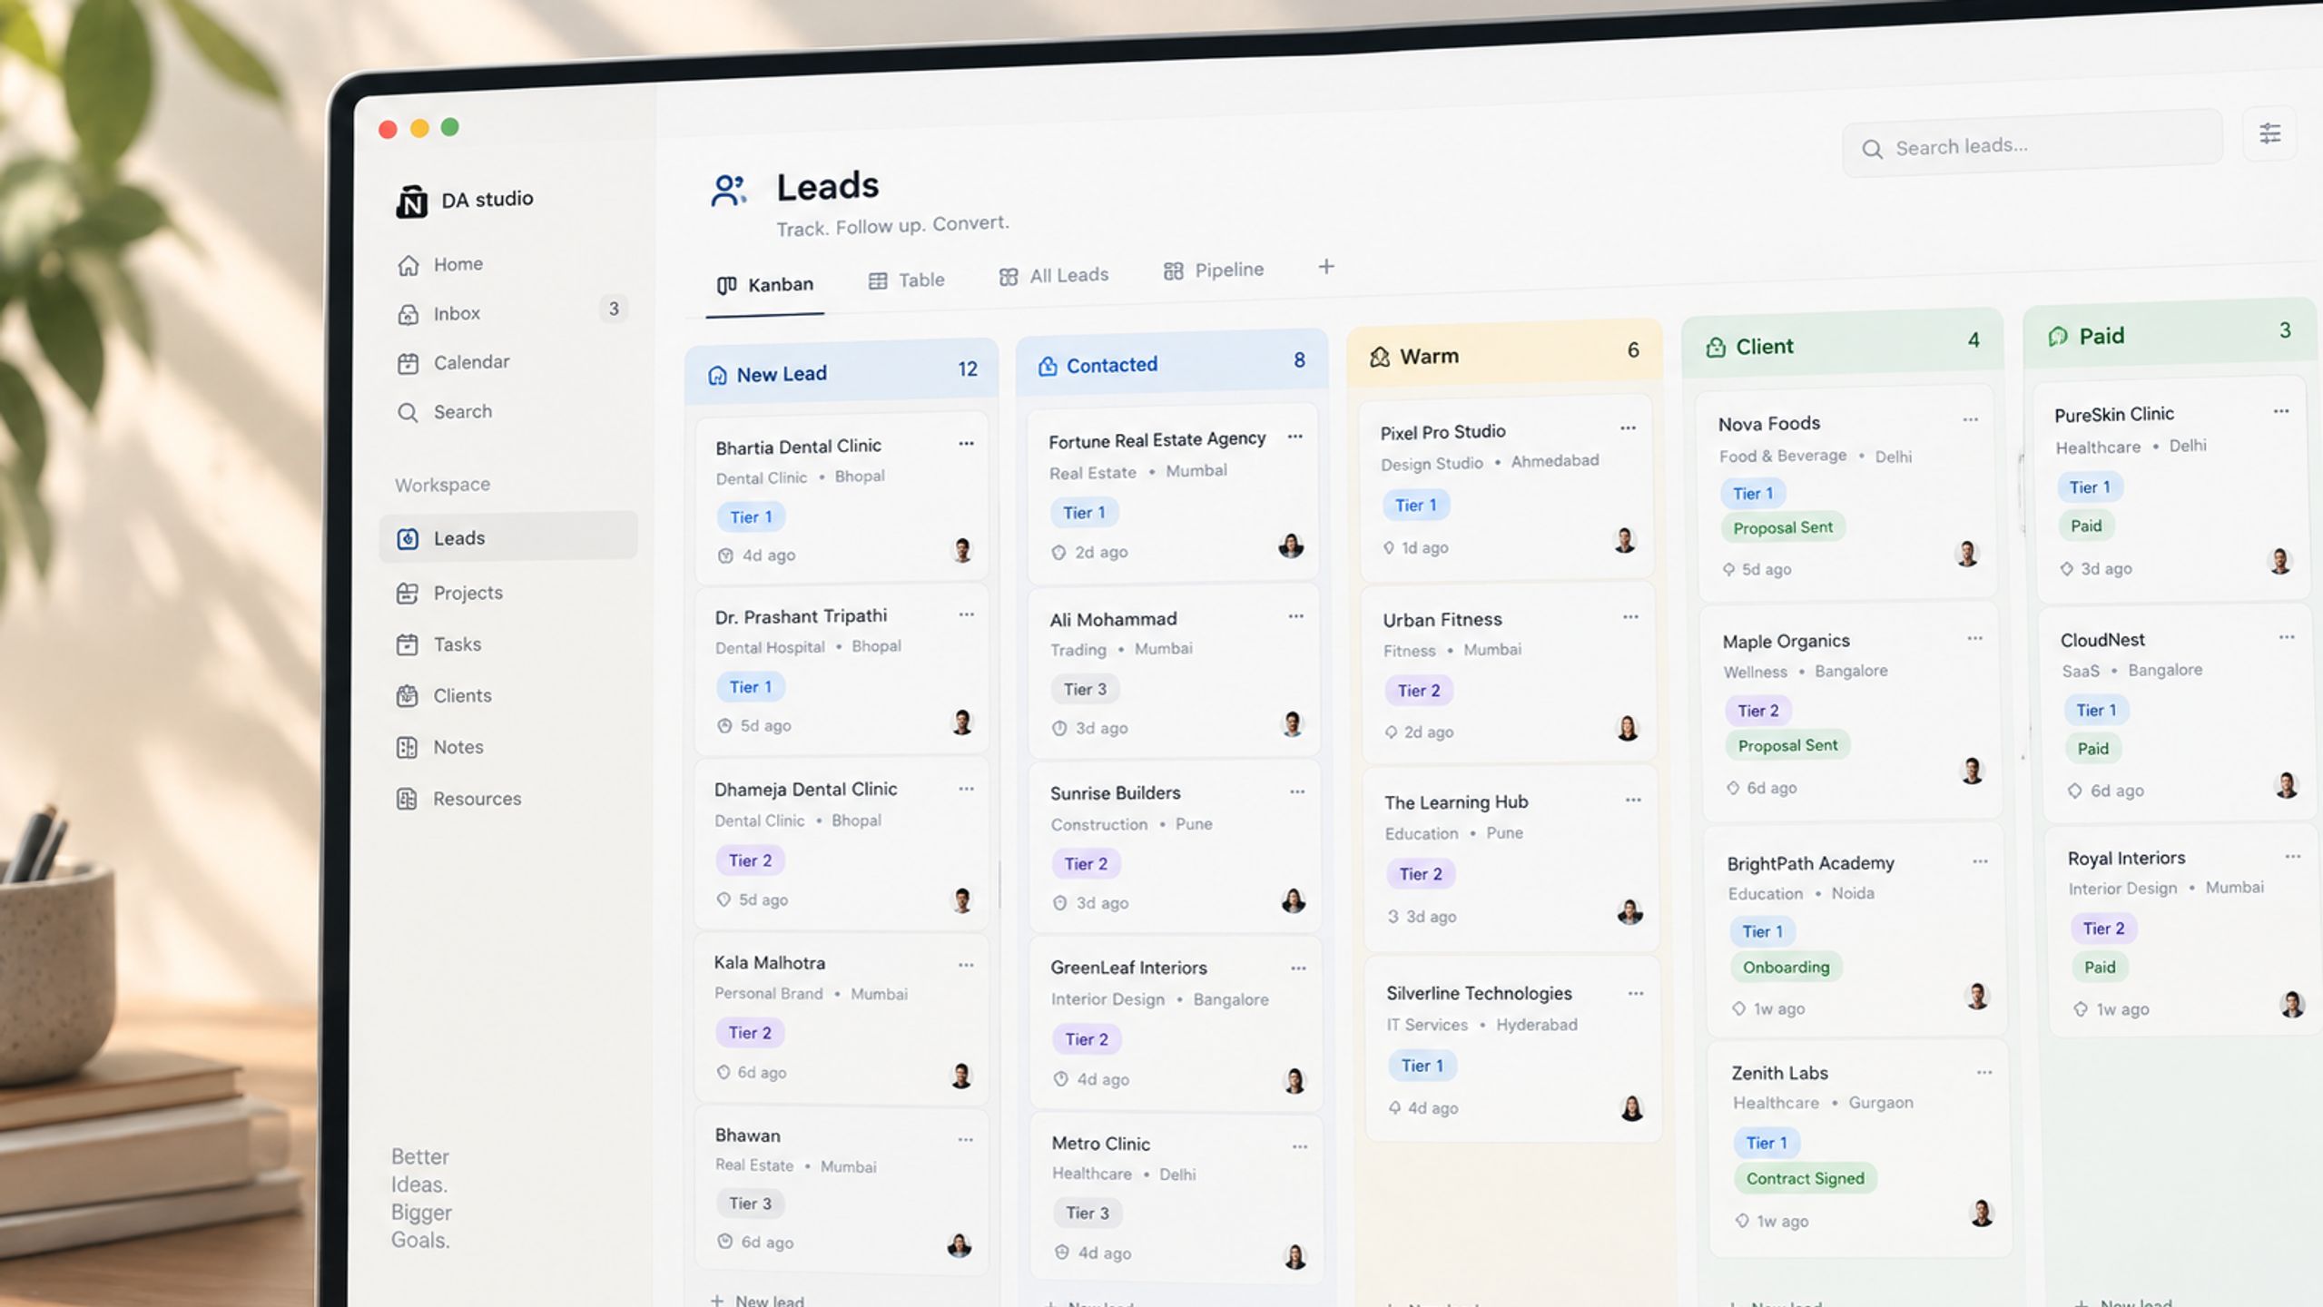Open more options for Silverline Technologies card
Viewport: 2323px width, 1307px height.
click(1636, 993)
